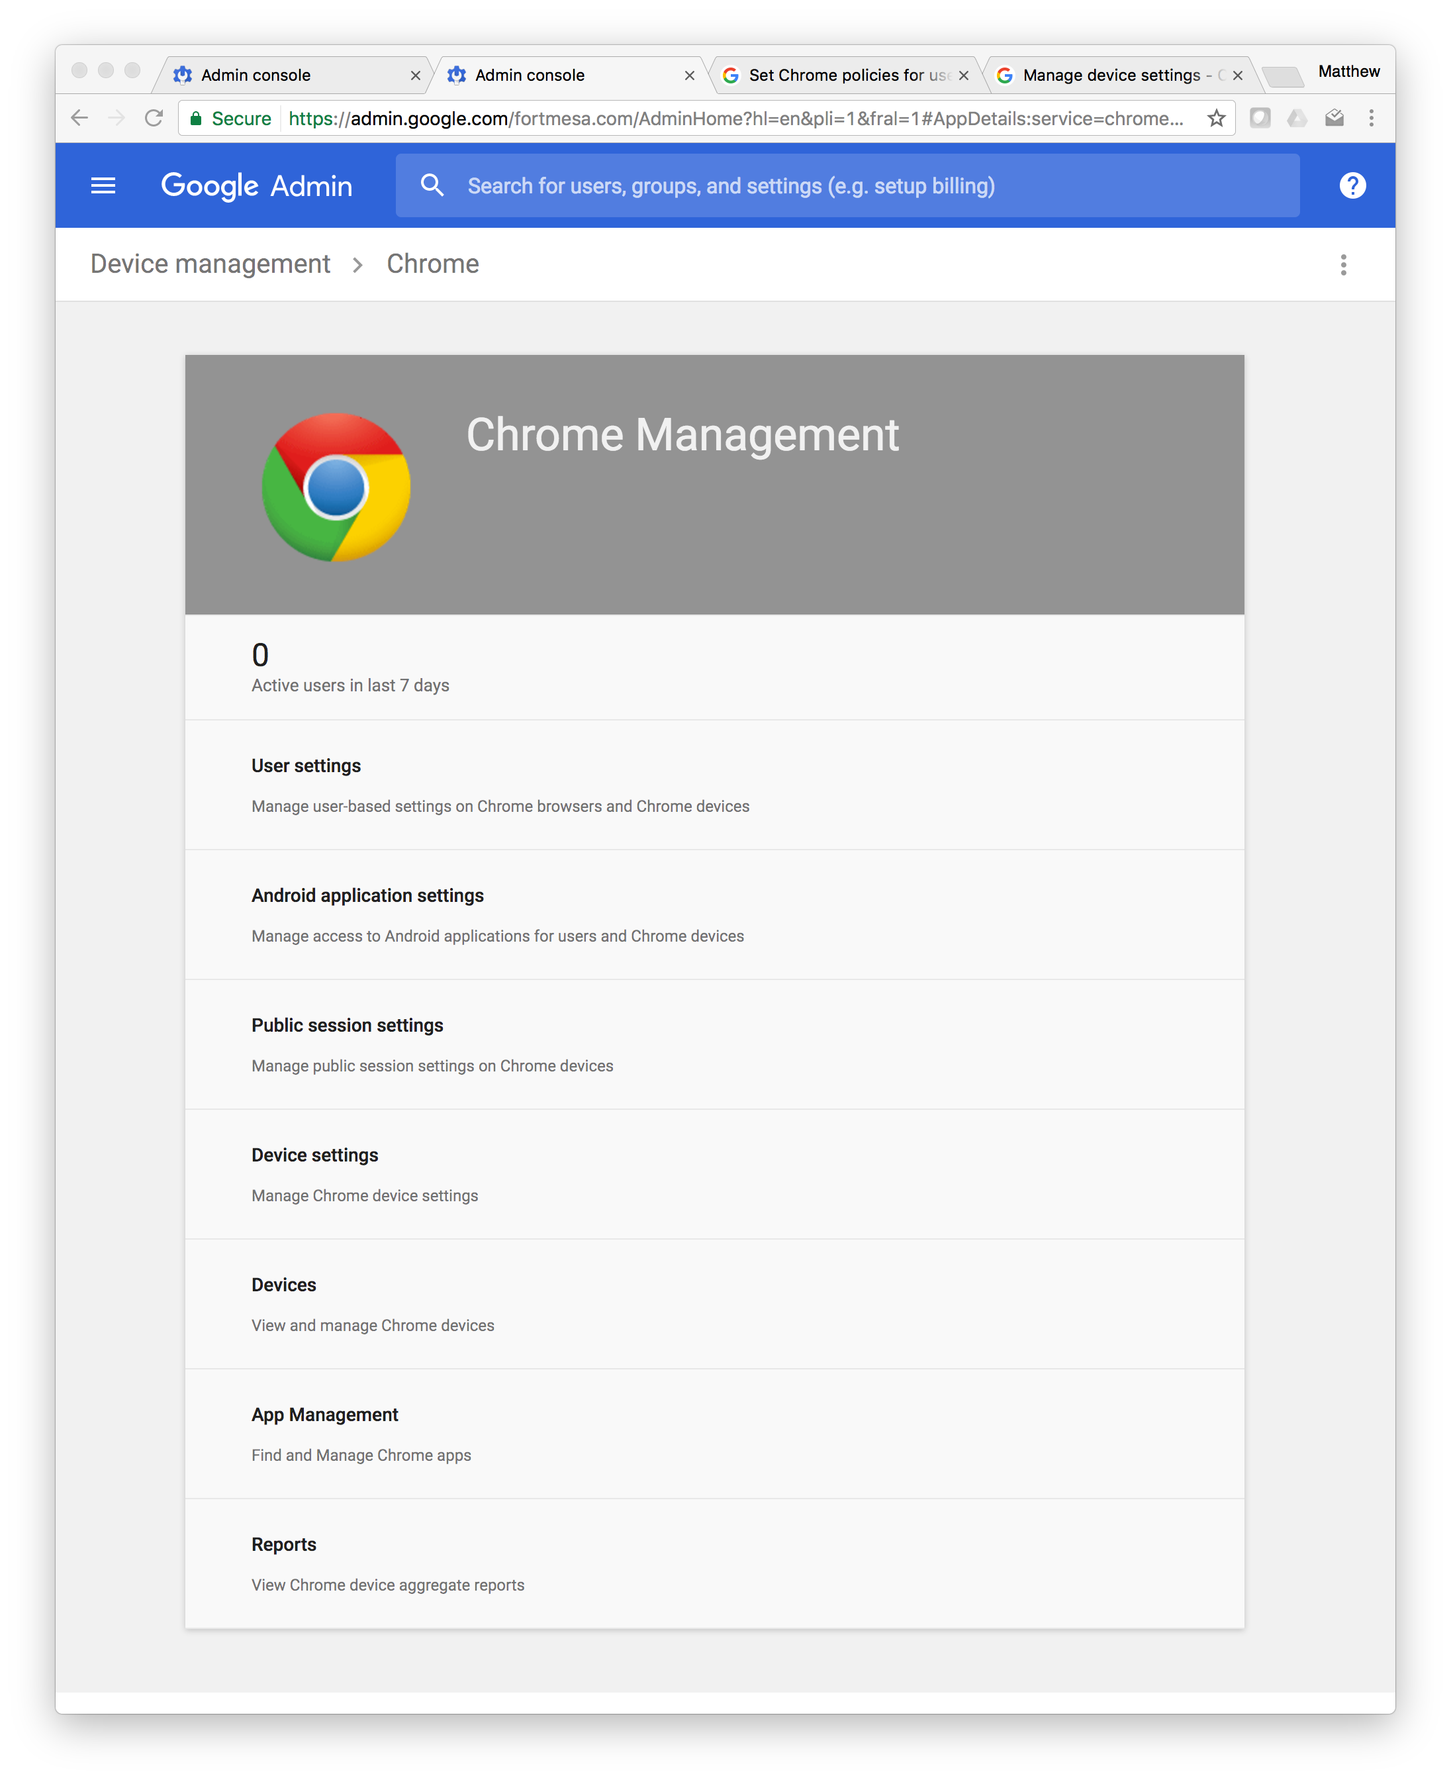The image size is (1451, 1780).
Task: Click 'Manage user-based settings on Chrome browsers' description
Action: tap(500, 806)
